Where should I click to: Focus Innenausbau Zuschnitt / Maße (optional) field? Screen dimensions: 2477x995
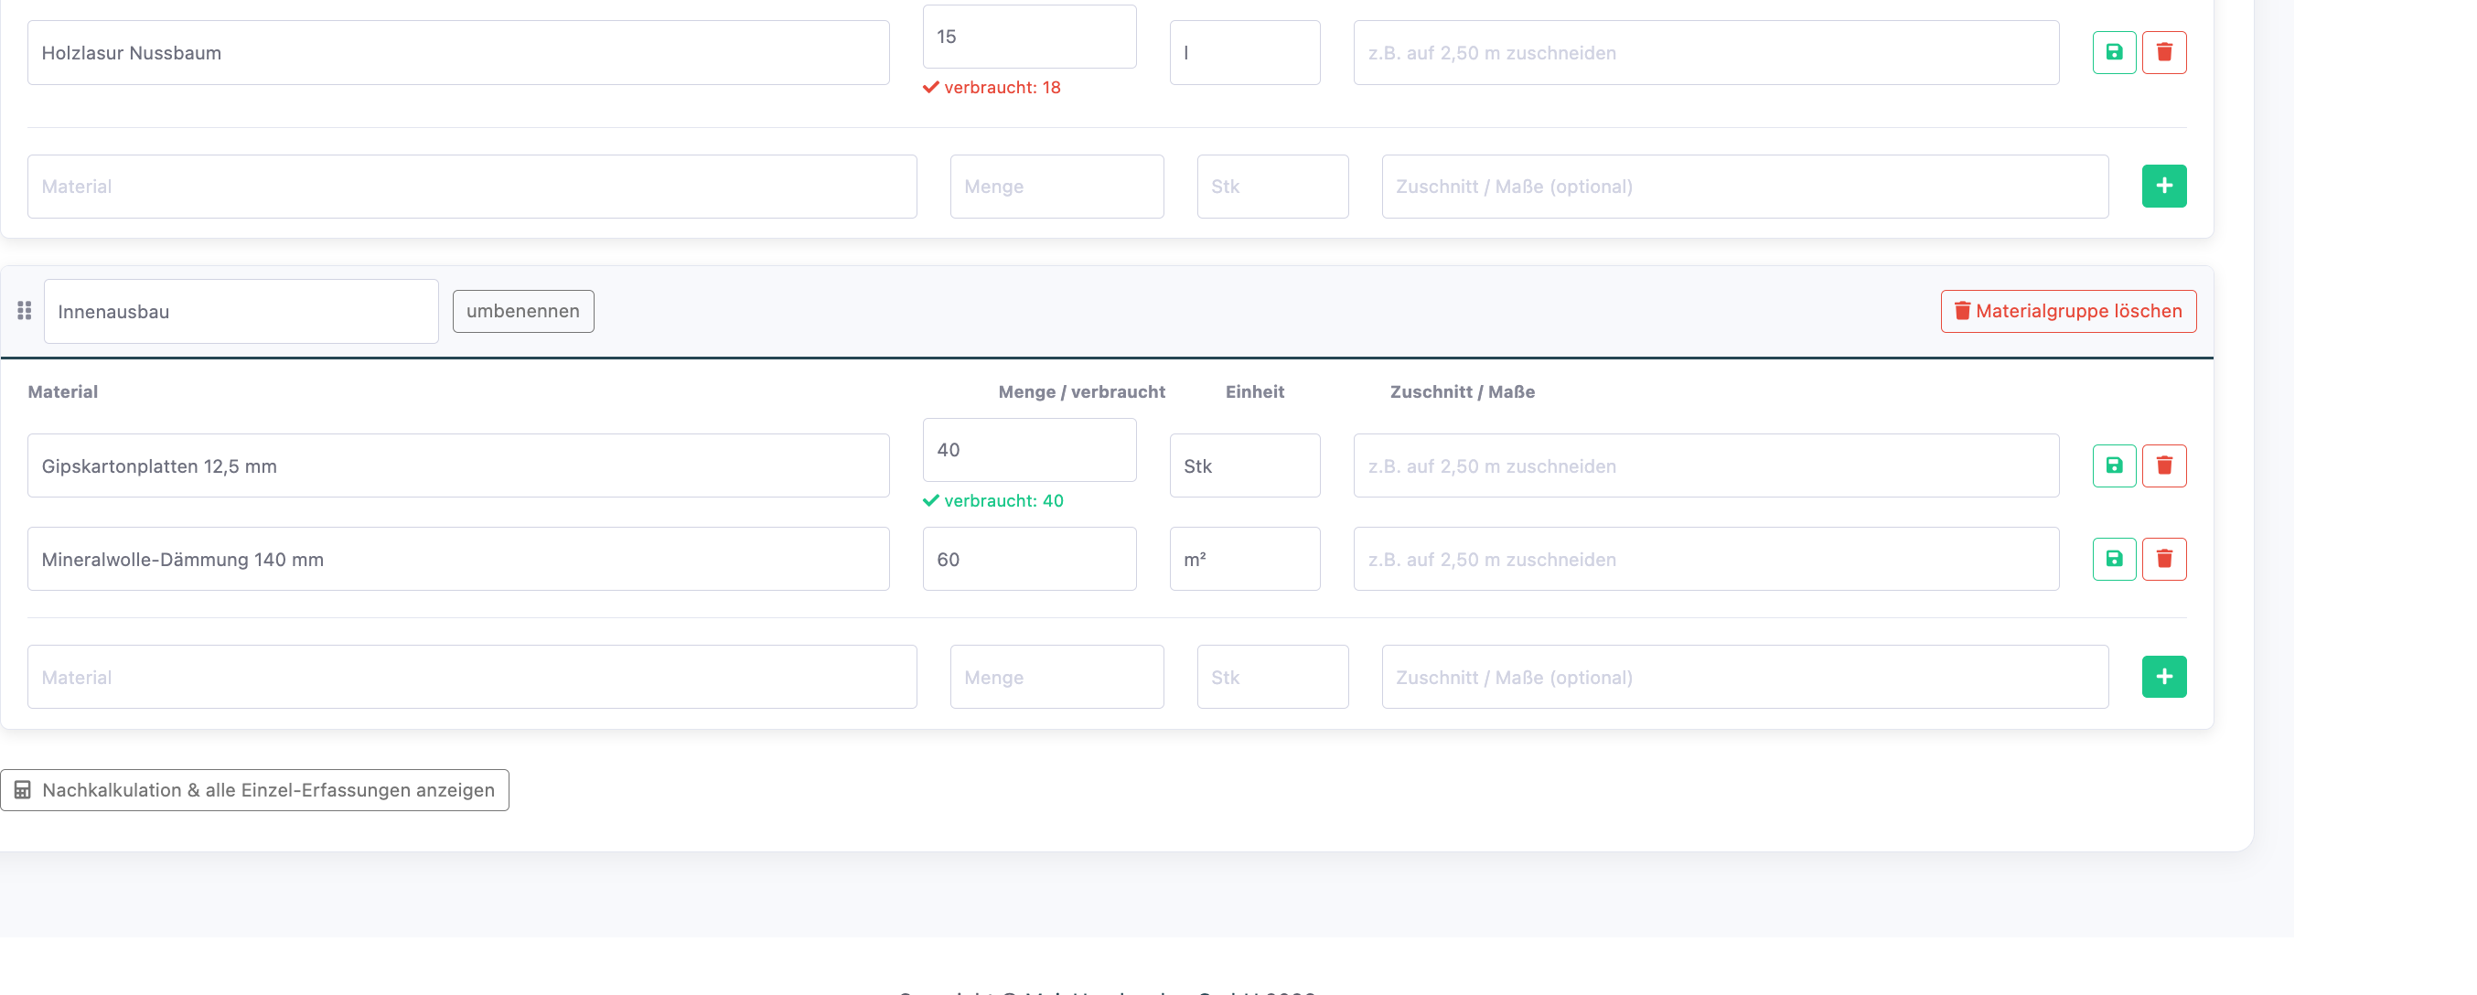click(x=1745, y=677)
